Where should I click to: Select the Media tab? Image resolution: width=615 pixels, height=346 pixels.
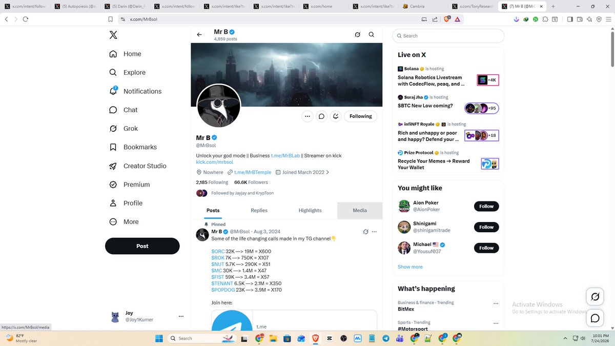pos(360,210)
